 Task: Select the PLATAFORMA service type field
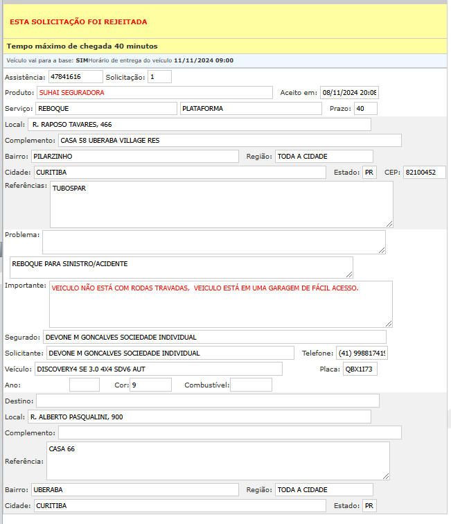pyautogui.click(x=250, y=109)
